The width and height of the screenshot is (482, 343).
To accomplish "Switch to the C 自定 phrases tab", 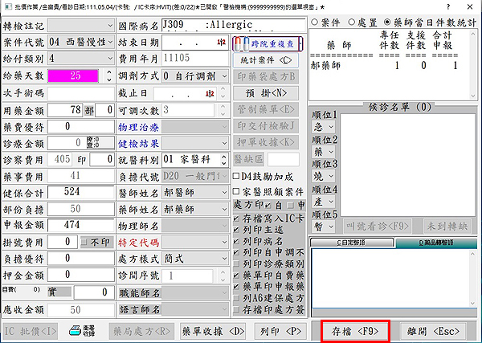I will click(x=349, y=242).
